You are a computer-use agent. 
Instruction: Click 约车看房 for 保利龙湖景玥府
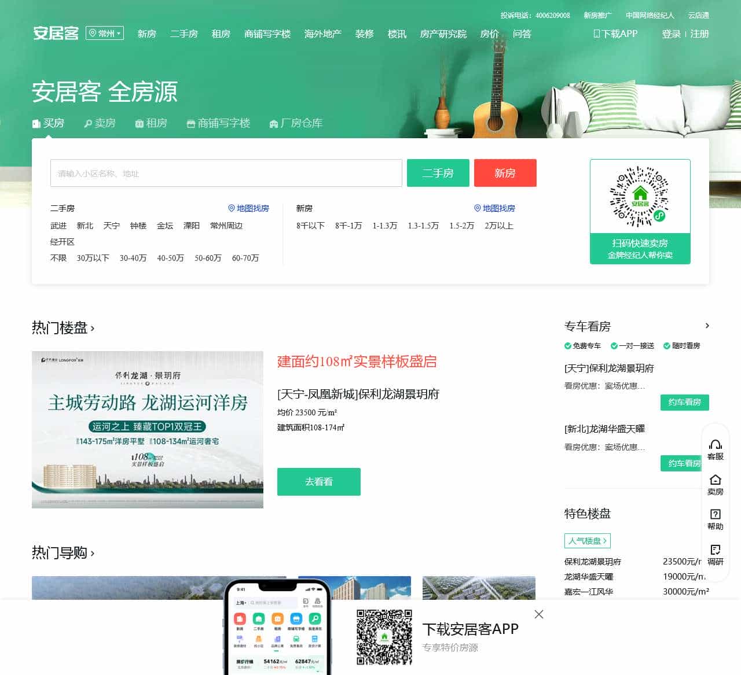tap(685, 402)
